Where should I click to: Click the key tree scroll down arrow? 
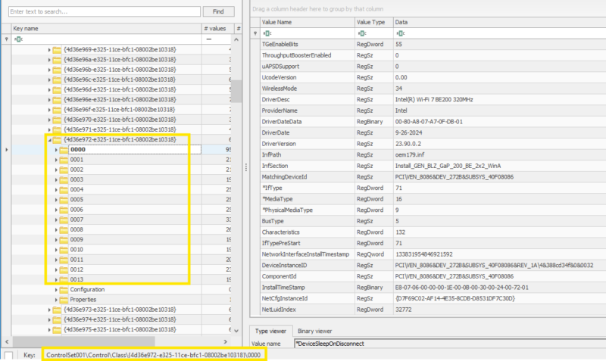(x=236, y=331)
